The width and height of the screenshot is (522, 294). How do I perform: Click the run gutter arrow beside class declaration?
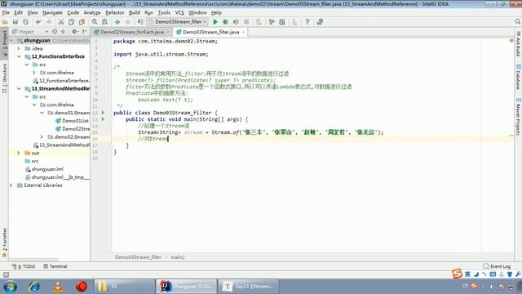coord(104,113)
